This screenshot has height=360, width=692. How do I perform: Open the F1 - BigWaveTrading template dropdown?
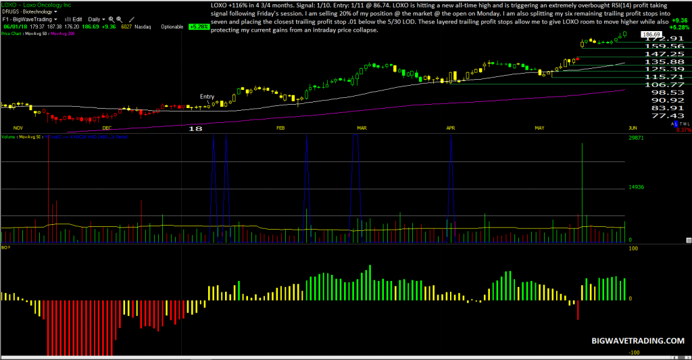30,20
